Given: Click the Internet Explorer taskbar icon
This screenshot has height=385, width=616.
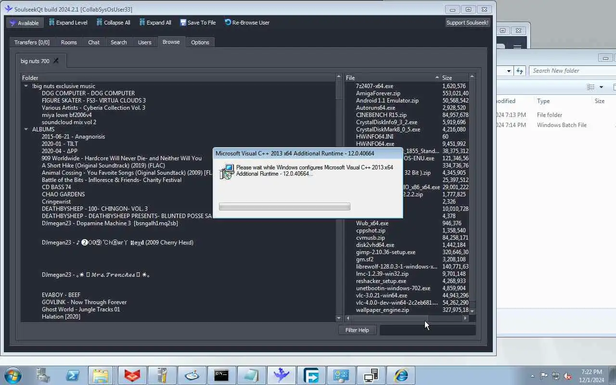Looking at the screenshot, I should 401,375.
